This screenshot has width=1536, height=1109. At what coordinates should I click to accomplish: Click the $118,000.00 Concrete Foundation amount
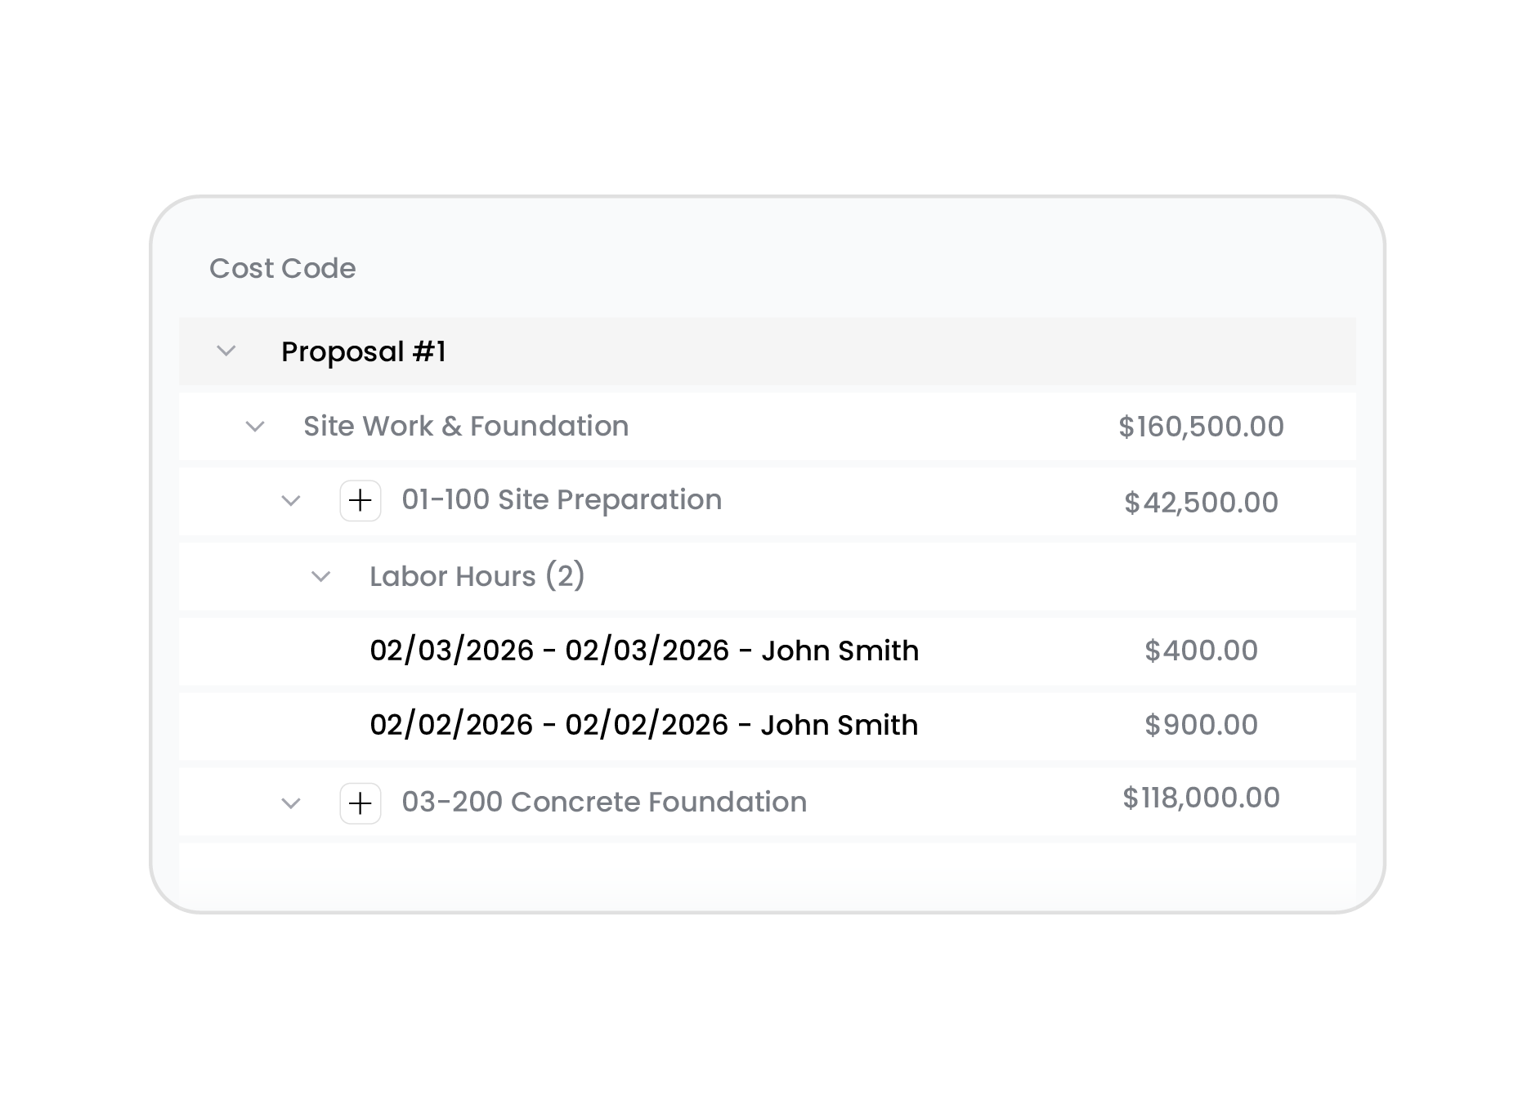click(x=1201, y=798)
